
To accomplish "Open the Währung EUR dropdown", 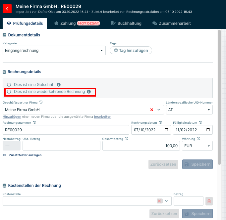I will point(197,146).
